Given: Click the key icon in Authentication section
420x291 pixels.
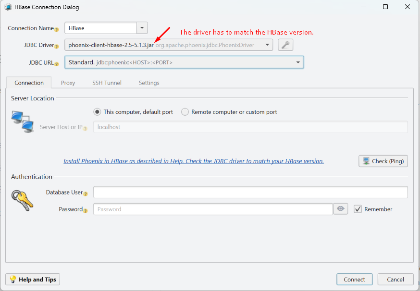Looking at the screenshot, I should point(22,199).
